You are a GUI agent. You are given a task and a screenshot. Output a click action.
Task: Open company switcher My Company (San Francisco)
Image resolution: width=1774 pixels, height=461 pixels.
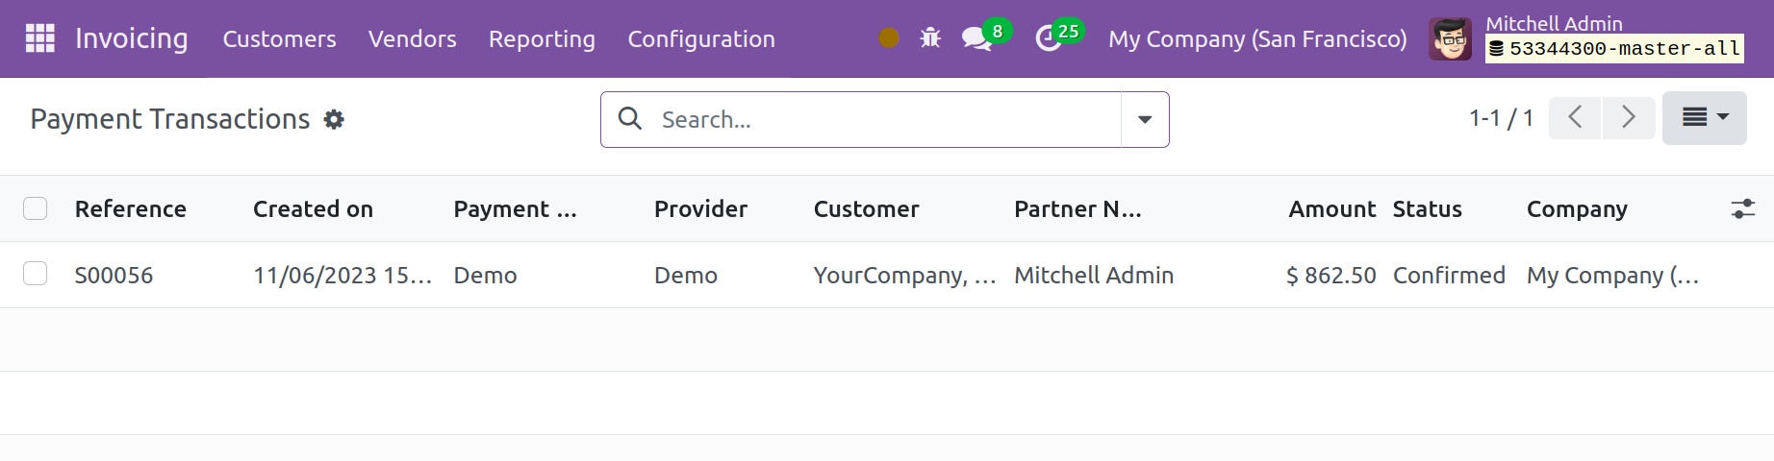click(x=1257, y=39)
